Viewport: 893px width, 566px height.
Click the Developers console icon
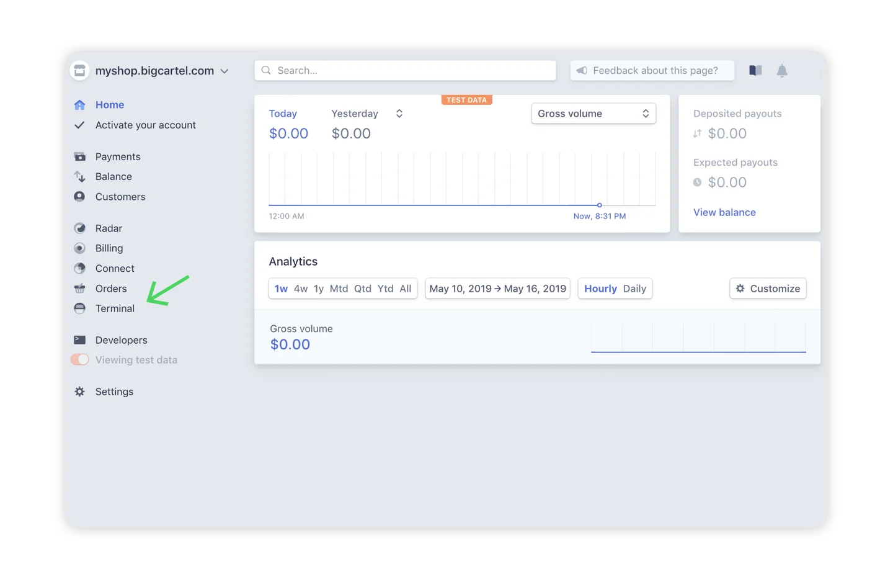[79, 340]
